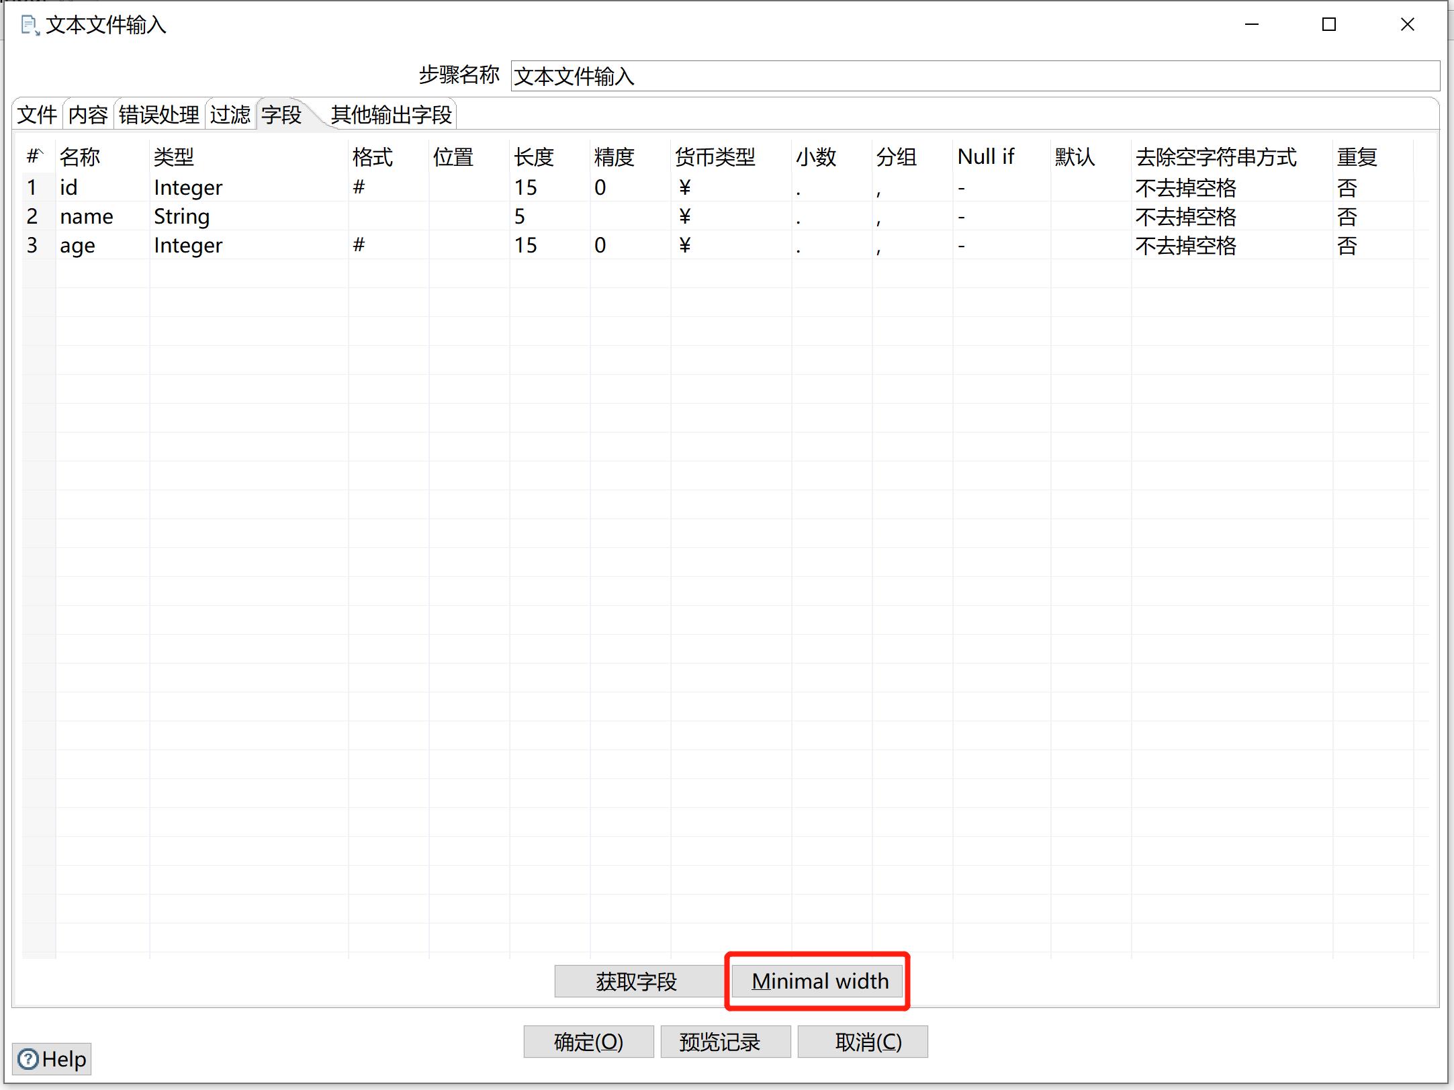Click Integer type cell in age row
Viewport: 1454px width, 1090px height.
click(x=249, y=245)
